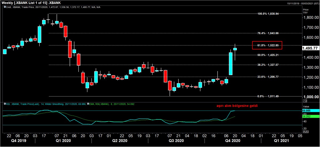Click the 1,600.00 price axis label
Viewport: 320px width, 147px height.
pyautogui.click(x=311, y=37)
